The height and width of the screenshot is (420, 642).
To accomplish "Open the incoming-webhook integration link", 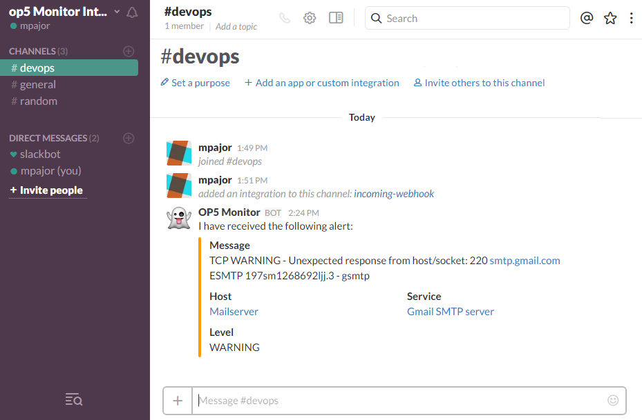I will (x=394, y=194).
